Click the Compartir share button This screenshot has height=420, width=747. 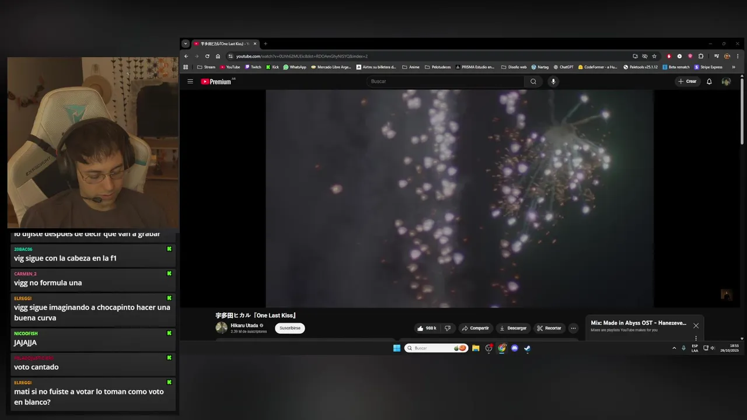pos(475,328)
